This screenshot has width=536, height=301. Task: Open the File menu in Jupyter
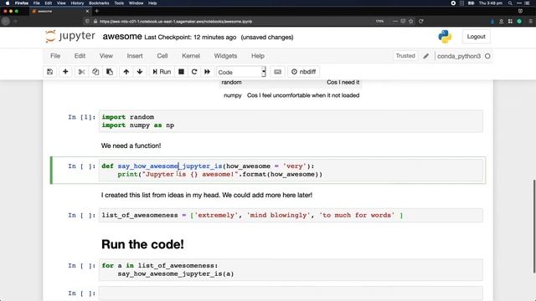pos(55,56)
